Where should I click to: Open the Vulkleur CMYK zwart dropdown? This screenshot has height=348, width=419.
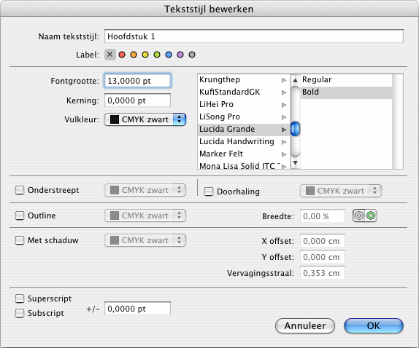point(145,119)
